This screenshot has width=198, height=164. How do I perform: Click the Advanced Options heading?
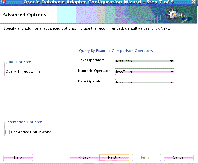click(x=24, y=15)
